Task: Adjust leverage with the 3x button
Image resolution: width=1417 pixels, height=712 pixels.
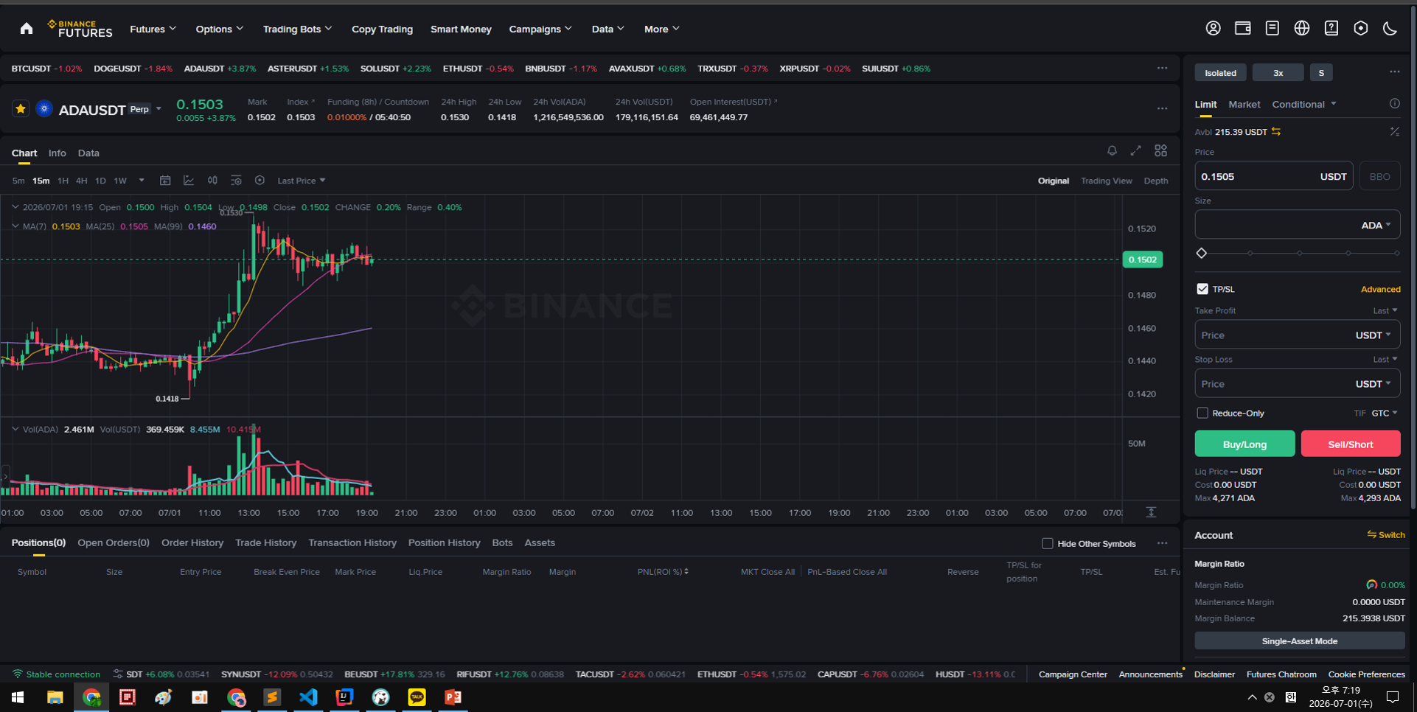Action: (x=1278, y=72)
